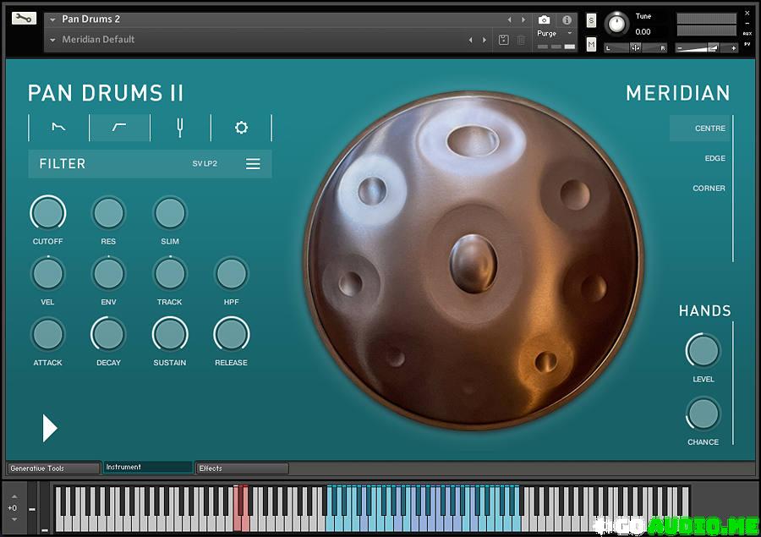The height and width of the screenshot is (537, 761).
Task: Click the keyboard pitch wheel strip
Action: (32, 508)
